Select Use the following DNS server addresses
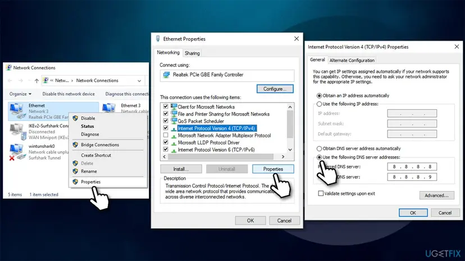The width and height of the screenshot is (465, 261). pyautogui.click(x=319, y=157)
